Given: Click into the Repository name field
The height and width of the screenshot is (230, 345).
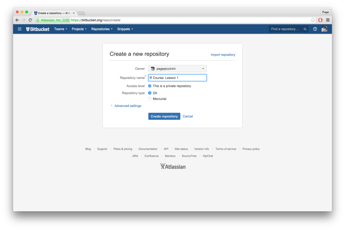Looking at the screenshot, I should pos(177,77).
